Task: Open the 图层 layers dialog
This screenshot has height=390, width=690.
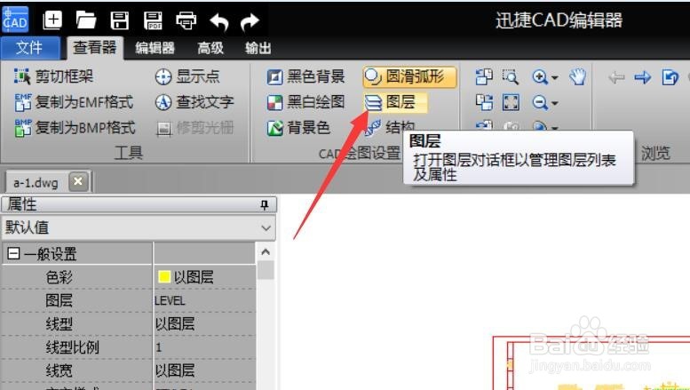Action: point(395,102)
